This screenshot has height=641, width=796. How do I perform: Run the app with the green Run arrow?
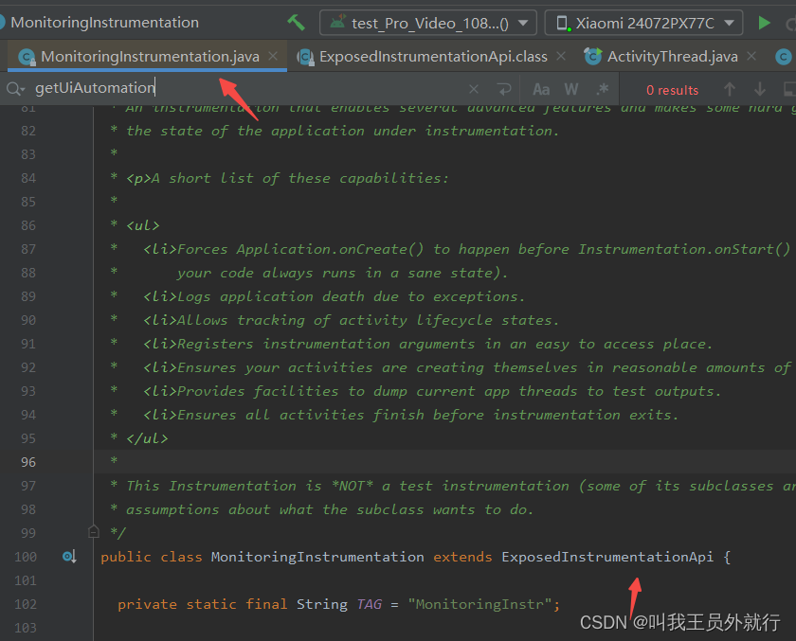765,22
